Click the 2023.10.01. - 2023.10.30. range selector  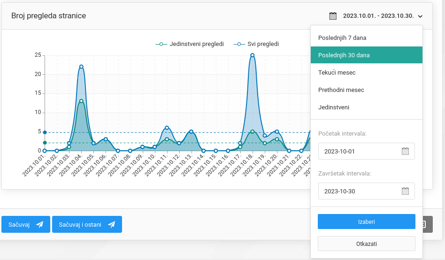378,16
